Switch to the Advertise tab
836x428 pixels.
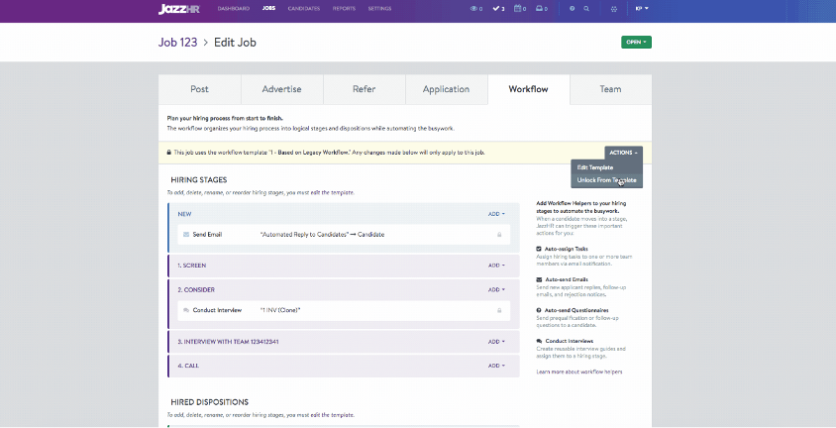coord(281,89)
